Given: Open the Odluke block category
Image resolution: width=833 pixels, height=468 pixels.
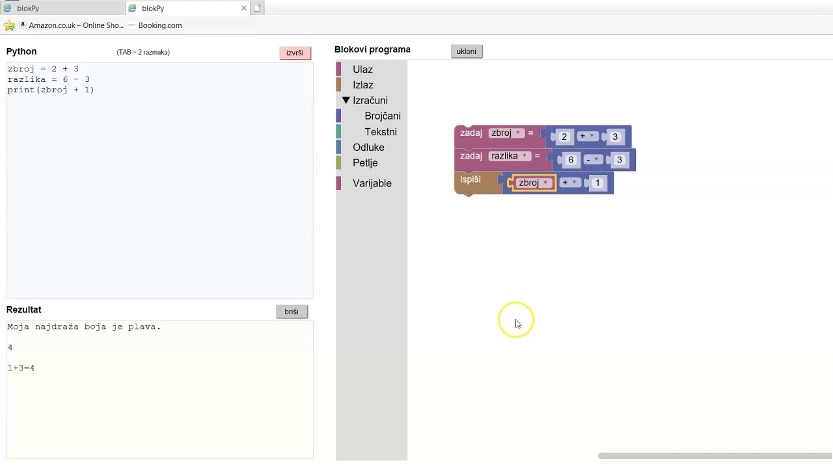Looking at the screenshot, I should pos(368,148).
